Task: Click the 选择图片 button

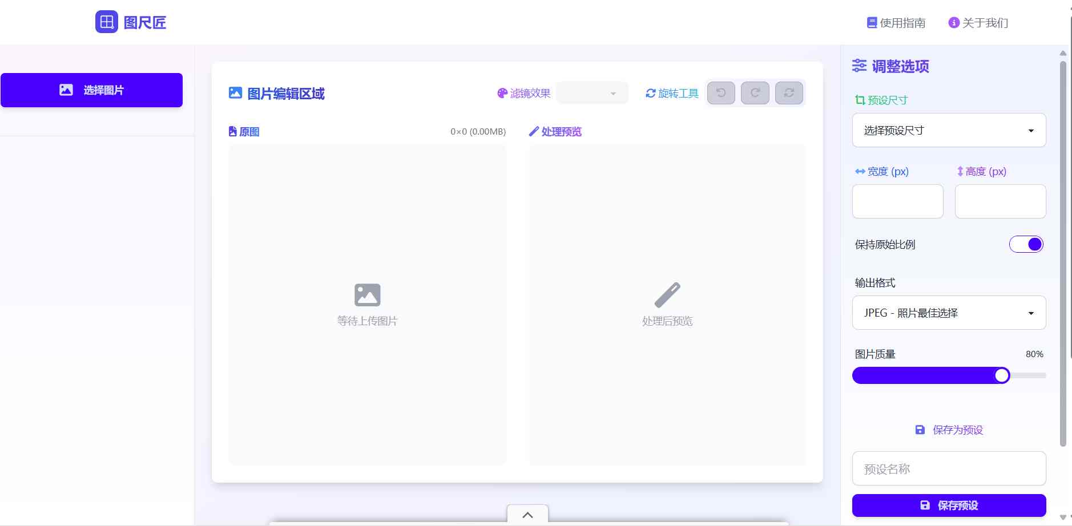Action: click(x=91, y=90)
